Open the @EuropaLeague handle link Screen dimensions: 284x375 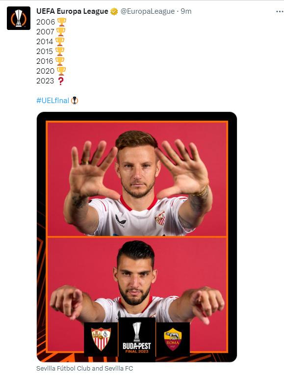(x=148, y=11)
